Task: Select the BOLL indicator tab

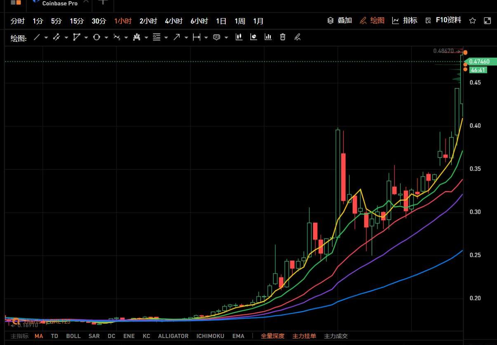Action: 73,336
